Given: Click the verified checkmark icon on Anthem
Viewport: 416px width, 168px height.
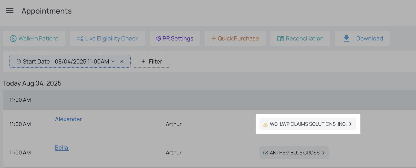Looking at the screenshot, I should click(x=265, y=153).
